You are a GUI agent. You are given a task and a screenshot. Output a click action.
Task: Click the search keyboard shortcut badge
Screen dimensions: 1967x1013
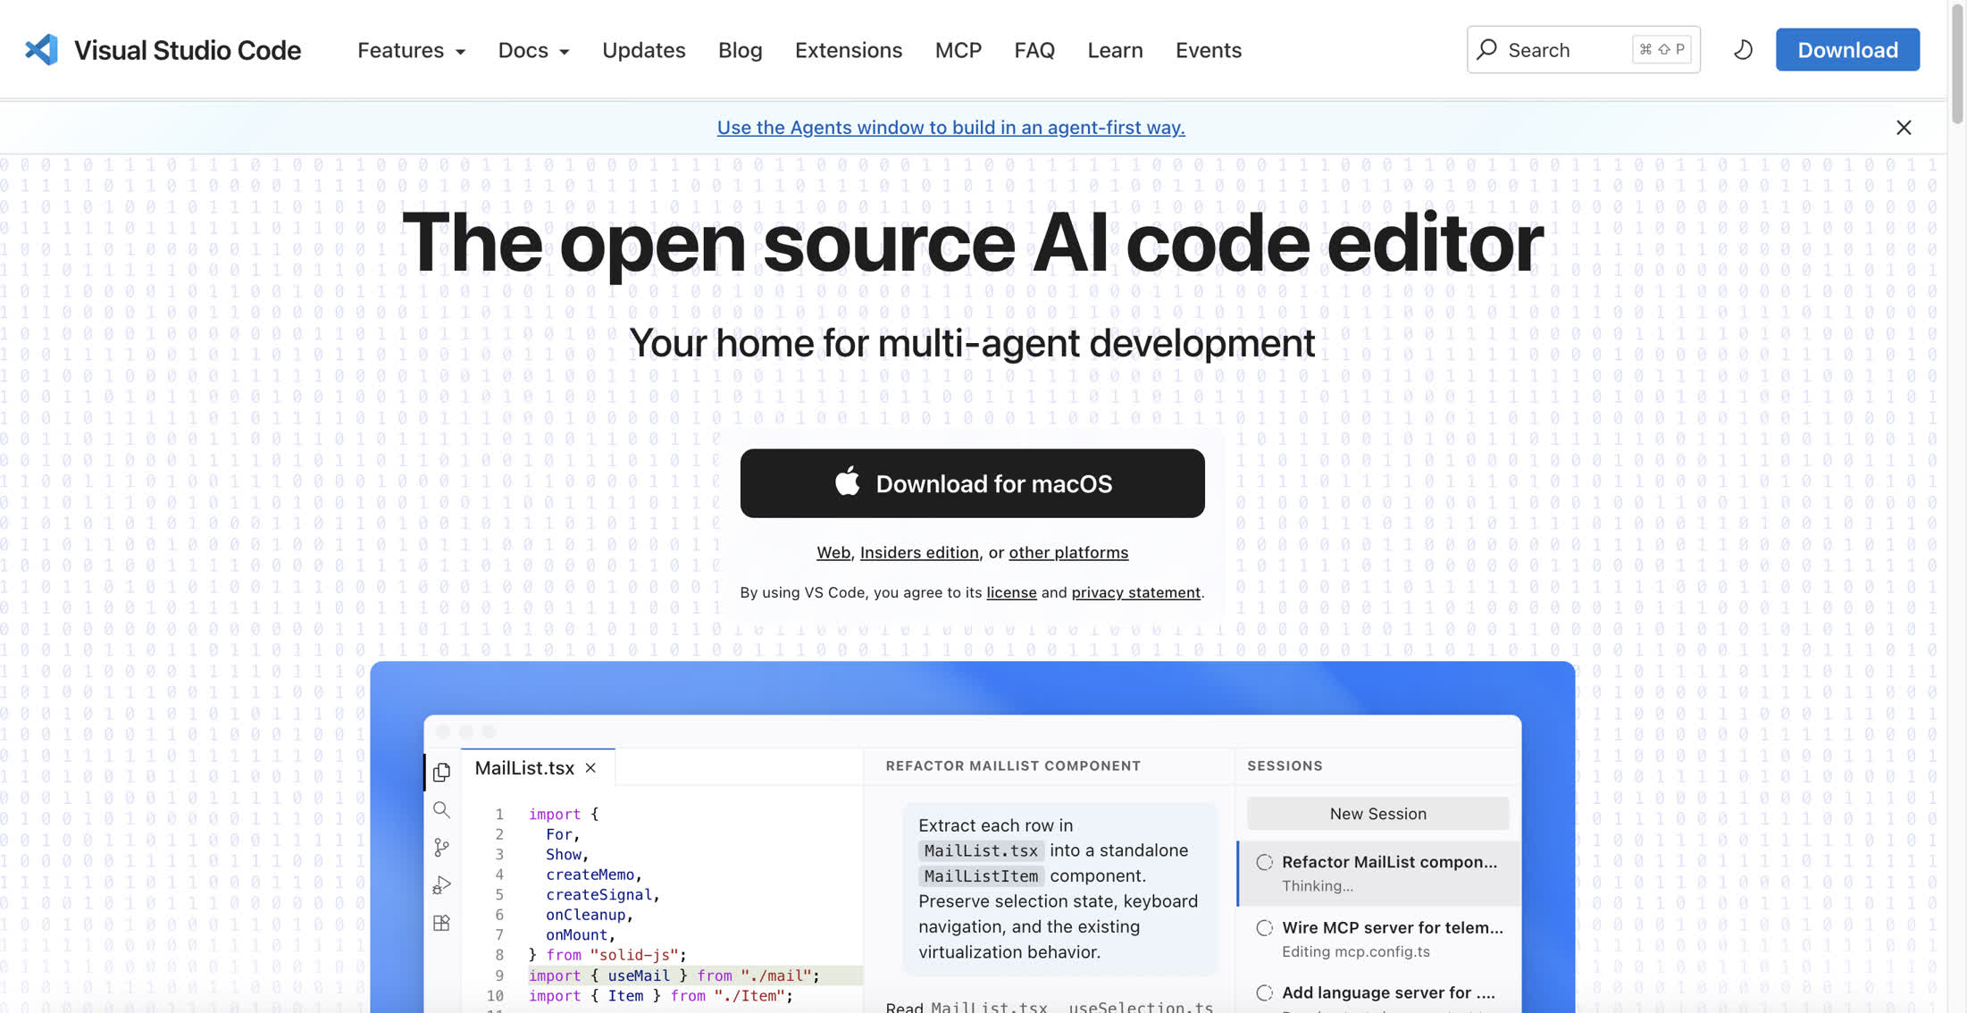[1661, 50]
